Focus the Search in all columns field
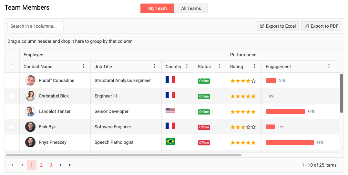 (36, 26)
